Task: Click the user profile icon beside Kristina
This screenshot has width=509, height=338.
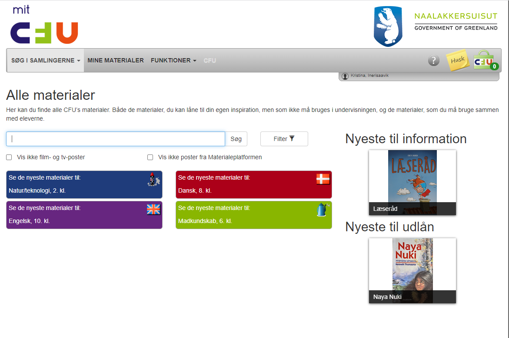Action: pos(345,76)
